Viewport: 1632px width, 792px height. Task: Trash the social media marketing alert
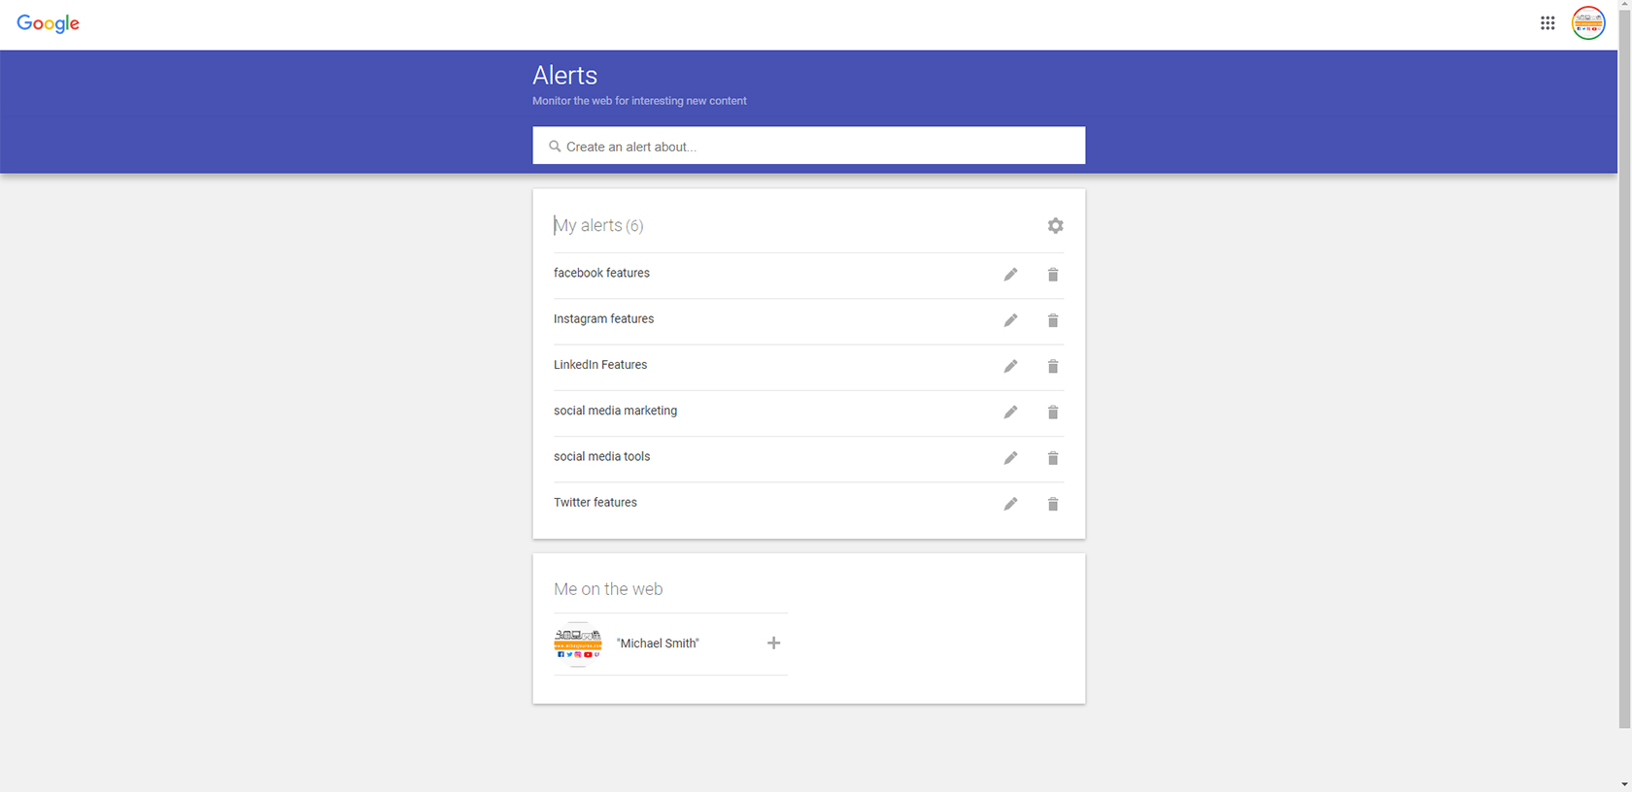click(1052, 412)
